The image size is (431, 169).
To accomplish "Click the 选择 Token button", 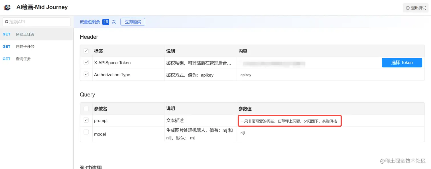I will (402, 63).
